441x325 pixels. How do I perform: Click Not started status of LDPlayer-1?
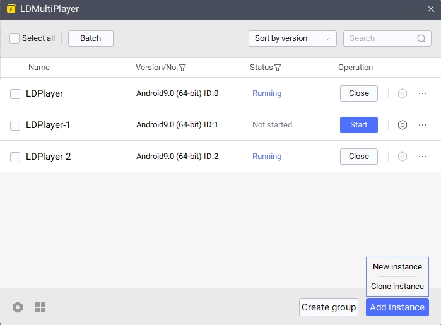click(272, 125)
